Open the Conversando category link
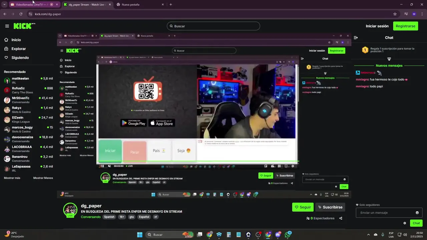The height and width of the screenshot is (240, 427). pos(91,217)
